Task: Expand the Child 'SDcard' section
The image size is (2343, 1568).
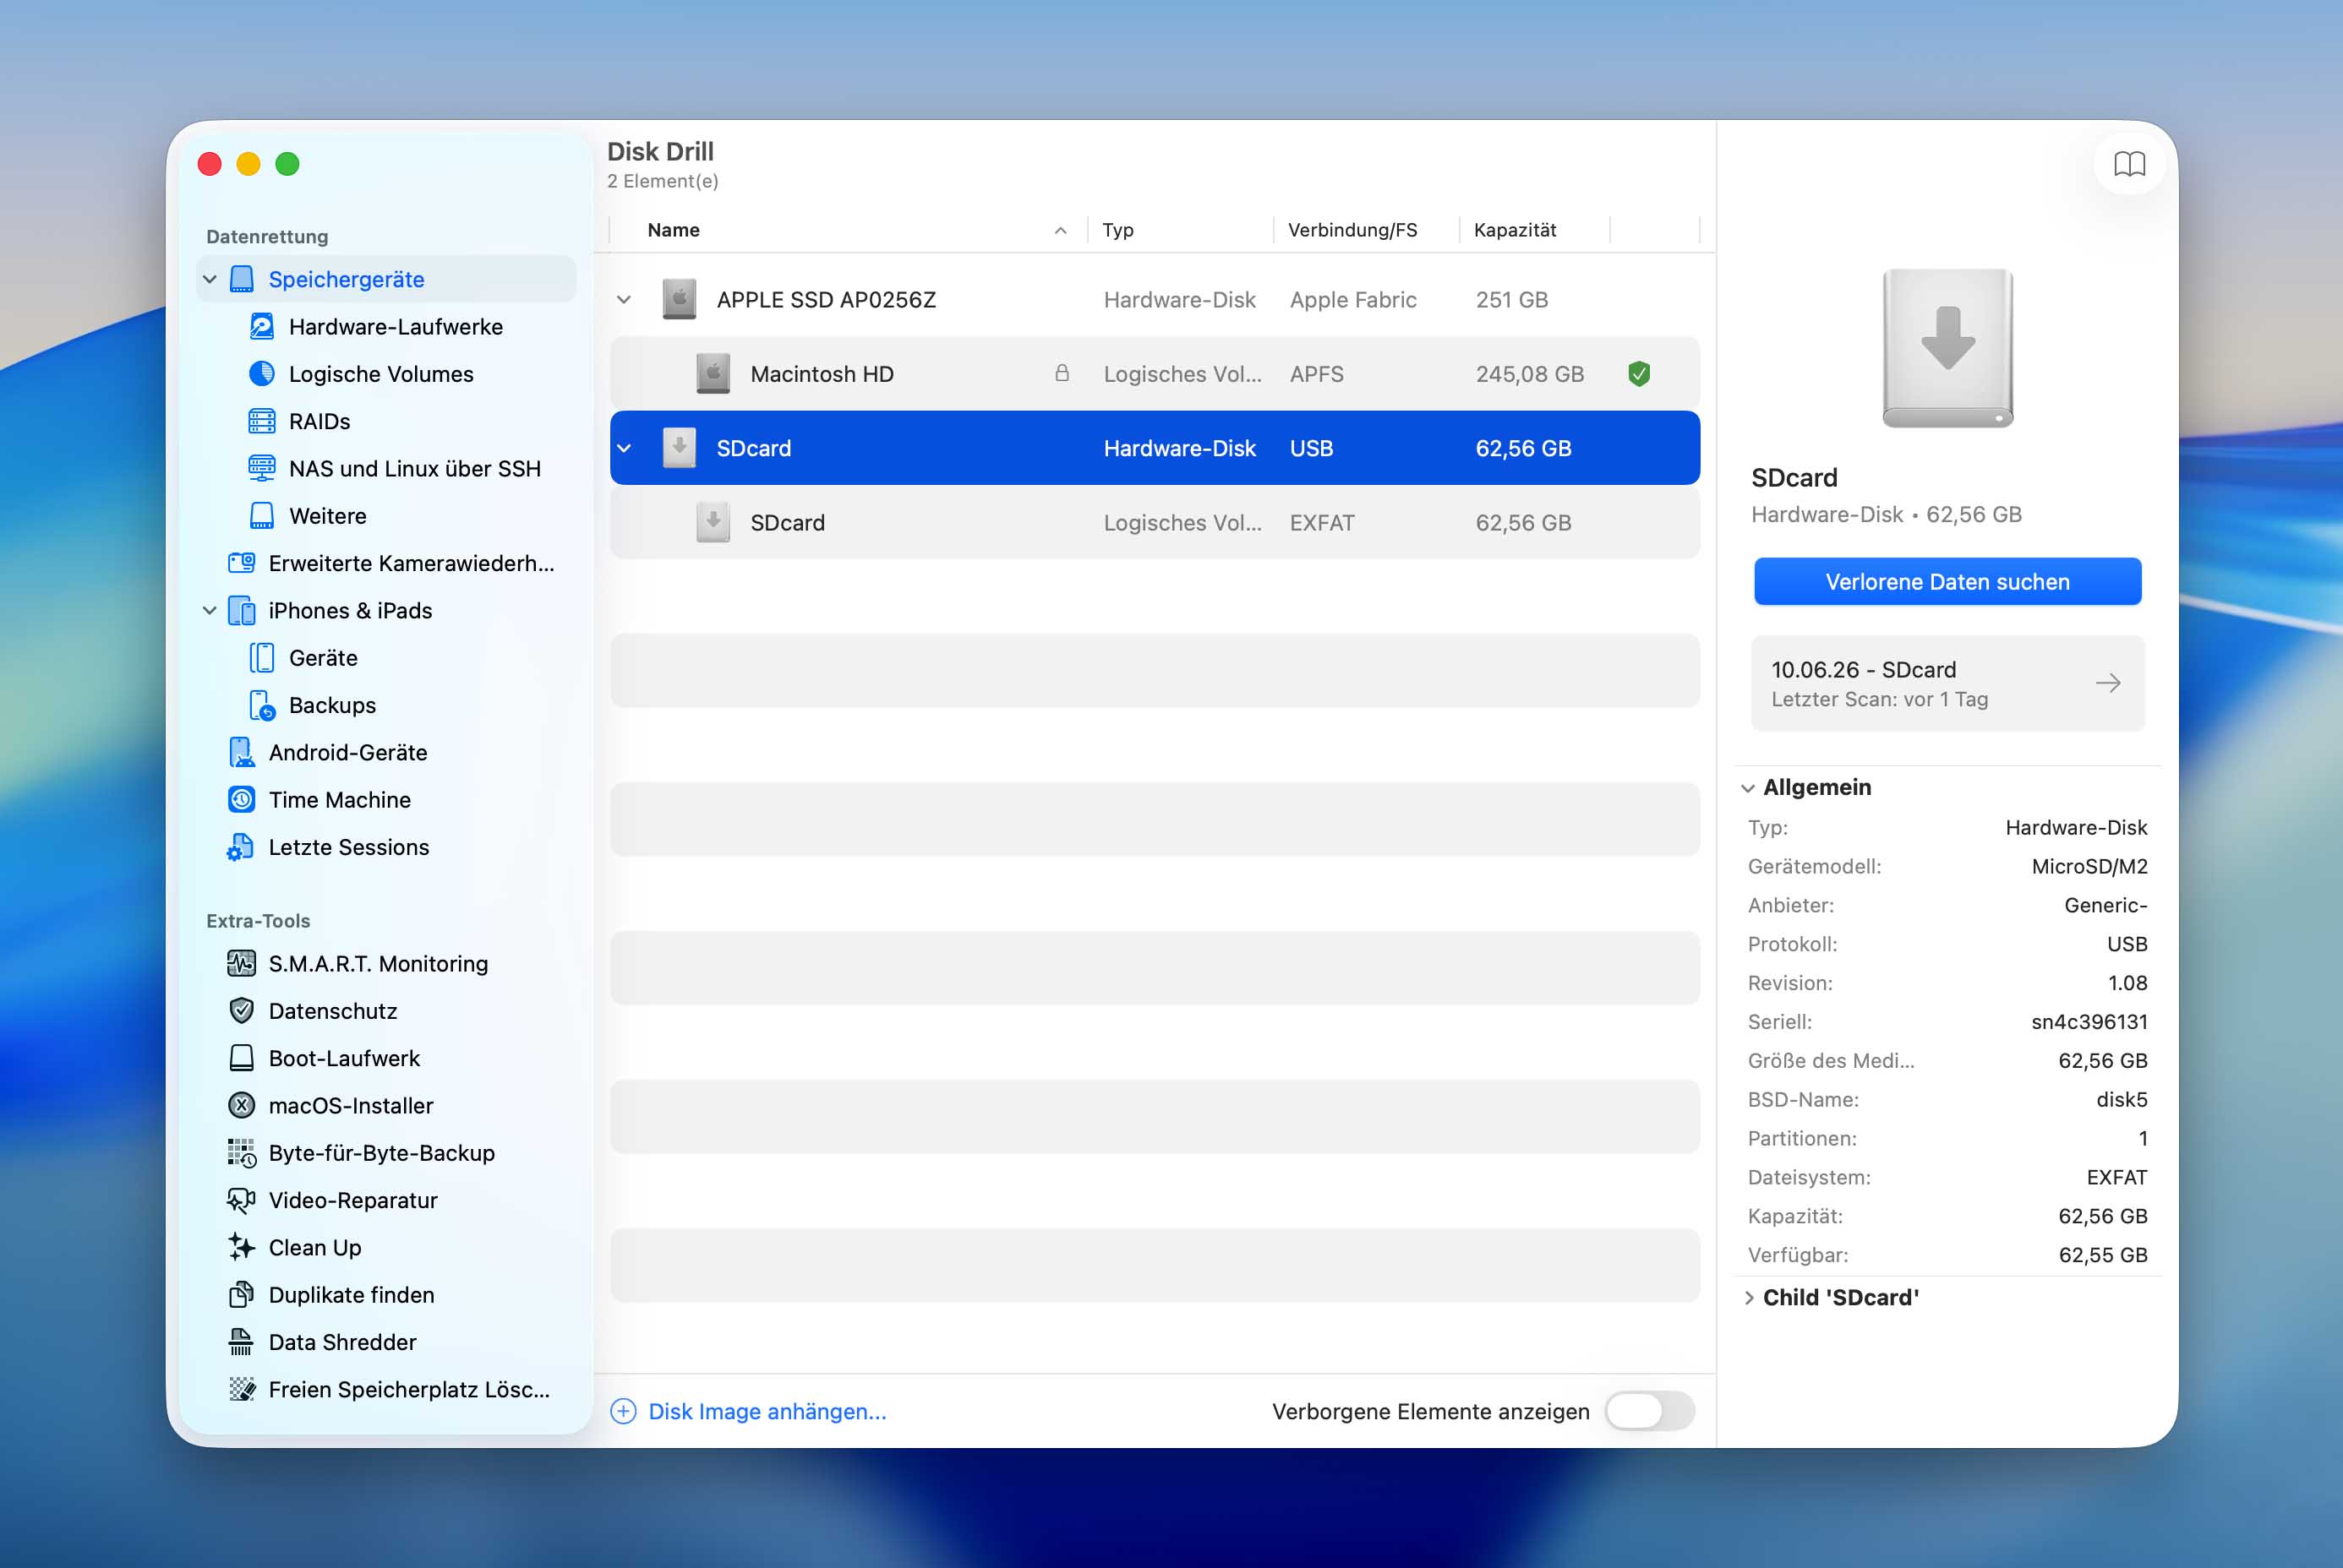Action: 1747,1298
